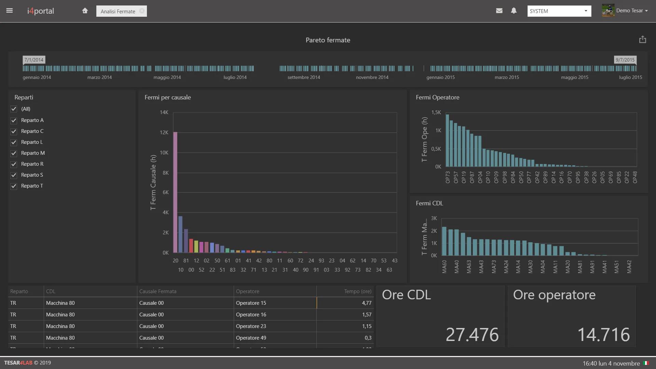Screen dimensions: 656x369
Task: Go to the home page icon
Action: coord(85,11)
